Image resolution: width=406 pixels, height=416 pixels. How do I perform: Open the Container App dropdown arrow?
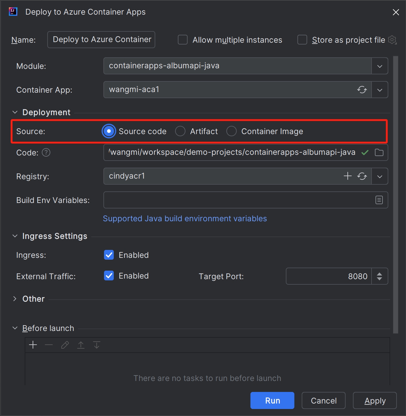point(380,90)
